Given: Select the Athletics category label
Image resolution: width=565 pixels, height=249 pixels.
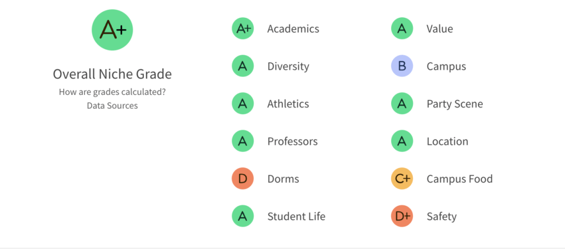Looking at the screenshot, I should (288, 104).
